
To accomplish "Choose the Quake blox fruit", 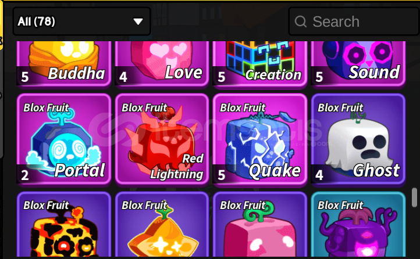I will (x=260, y=139).
